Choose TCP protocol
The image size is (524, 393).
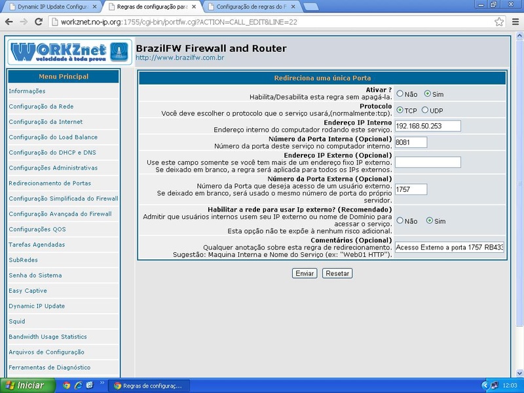400,110
